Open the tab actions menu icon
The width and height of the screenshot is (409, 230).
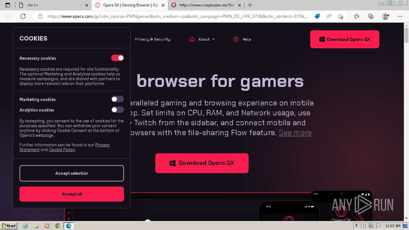(x=8, y=5)
